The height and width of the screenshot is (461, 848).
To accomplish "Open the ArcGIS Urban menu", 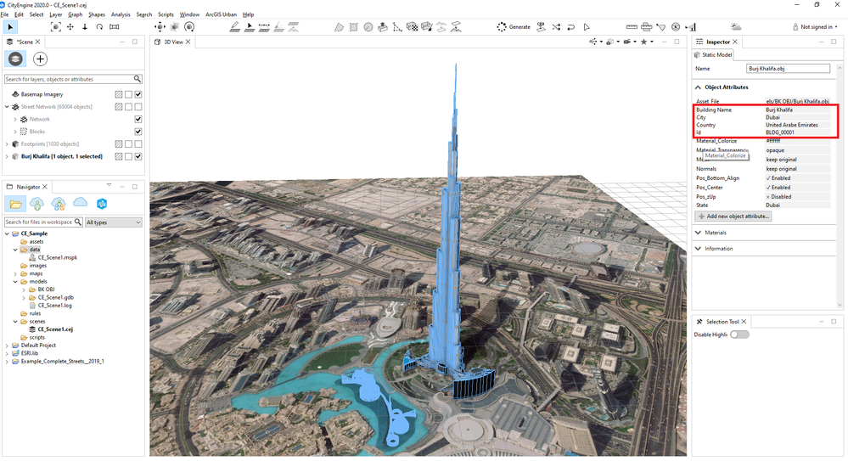I will [222, 14].
